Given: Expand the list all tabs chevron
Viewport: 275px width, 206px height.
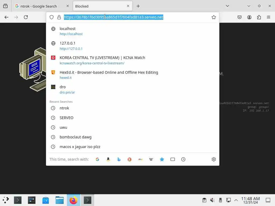Looking at the screenshot, I should coord(227,6).
